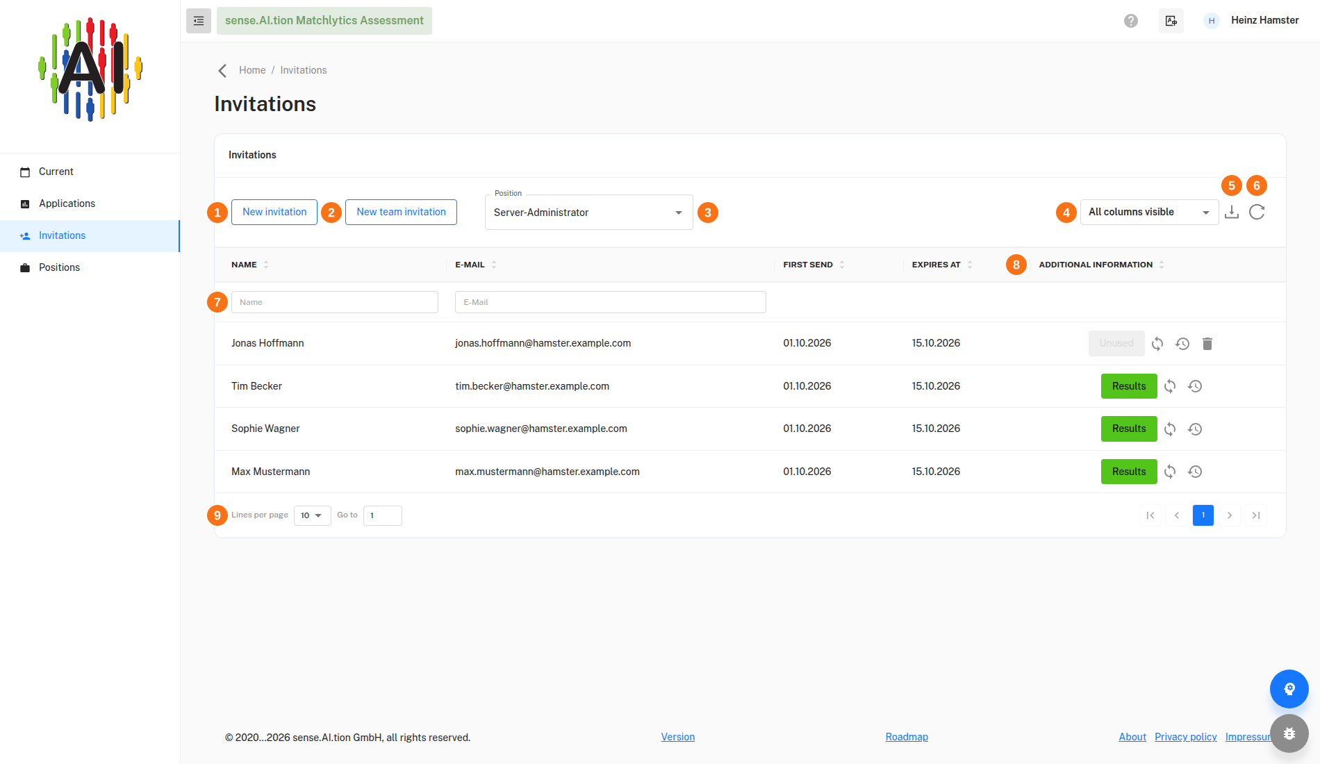The width and height of the screenshot is (1320, 764).
Task: Go back using breadcrumb arrow
Action: tap(222, 70)
